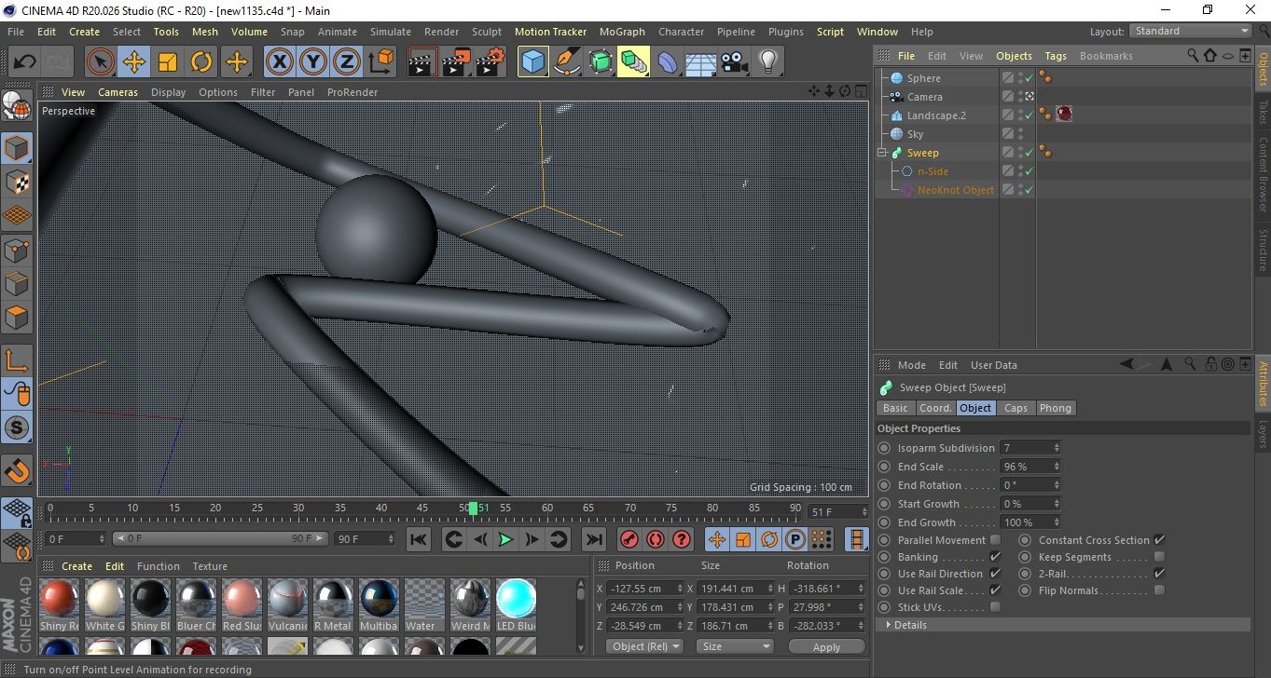The image size is (1271, 678).
Task: Open Objects panel Tags menu
Action: [1056, 56]
